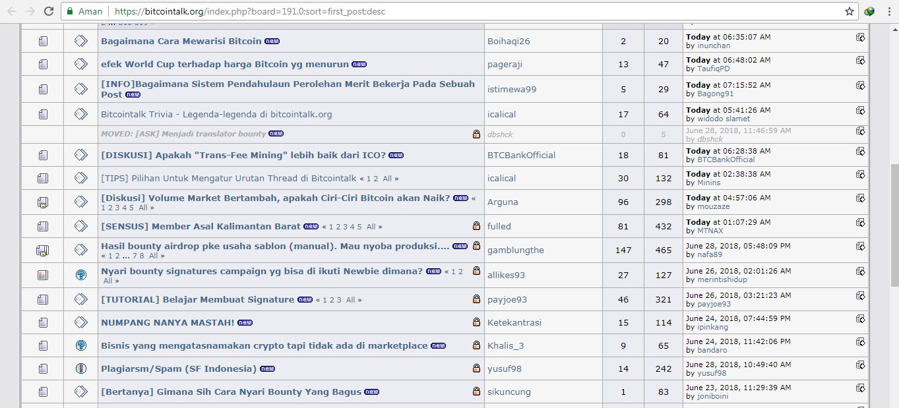Jump to last post of Bagaimana Cara Mewarisi Bitcoin
This screenshot has width=899, height=408.
tap(861, 38)
